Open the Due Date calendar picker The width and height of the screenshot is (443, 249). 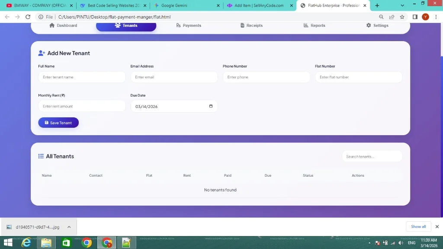[x=211, y=106]
